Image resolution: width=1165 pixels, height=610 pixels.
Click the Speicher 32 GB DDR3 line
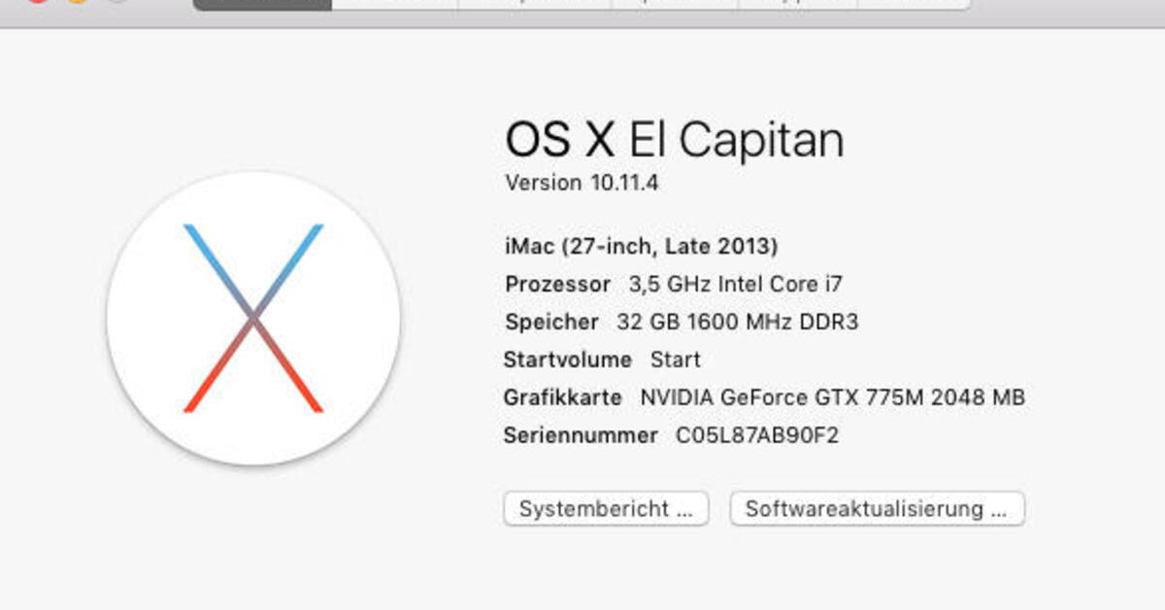[x=682, y=322]
